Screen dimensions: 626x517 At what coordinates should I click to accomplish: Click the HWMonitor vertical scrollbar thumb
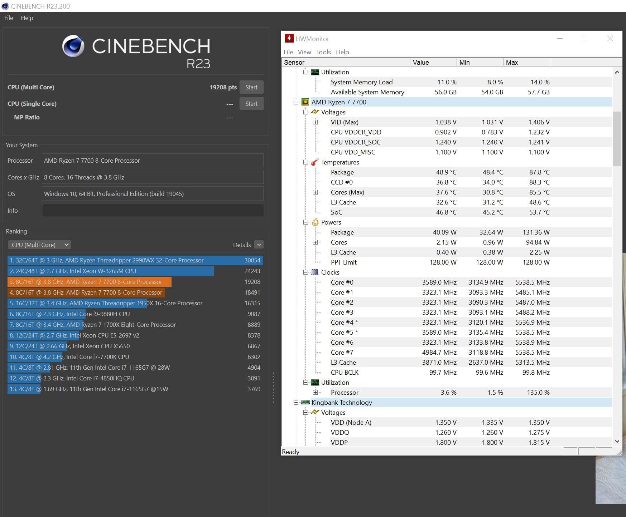click(617, 139)
